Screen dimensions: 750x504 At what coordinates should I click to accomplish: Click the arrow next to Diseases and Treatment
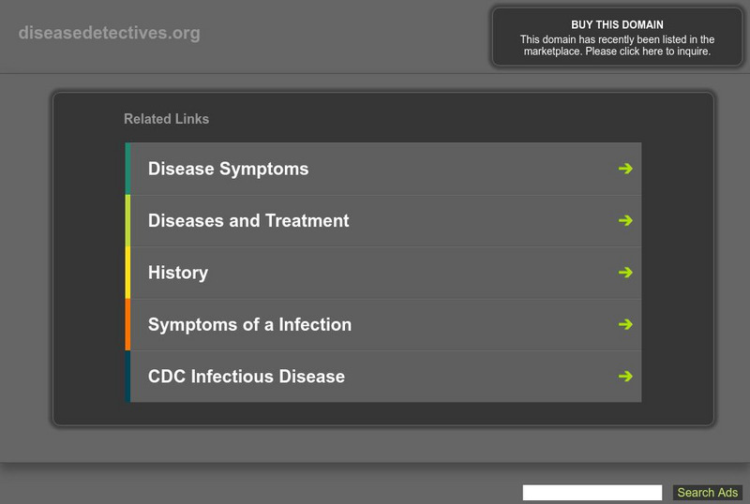pyautogui.click(x=625, y=221)
